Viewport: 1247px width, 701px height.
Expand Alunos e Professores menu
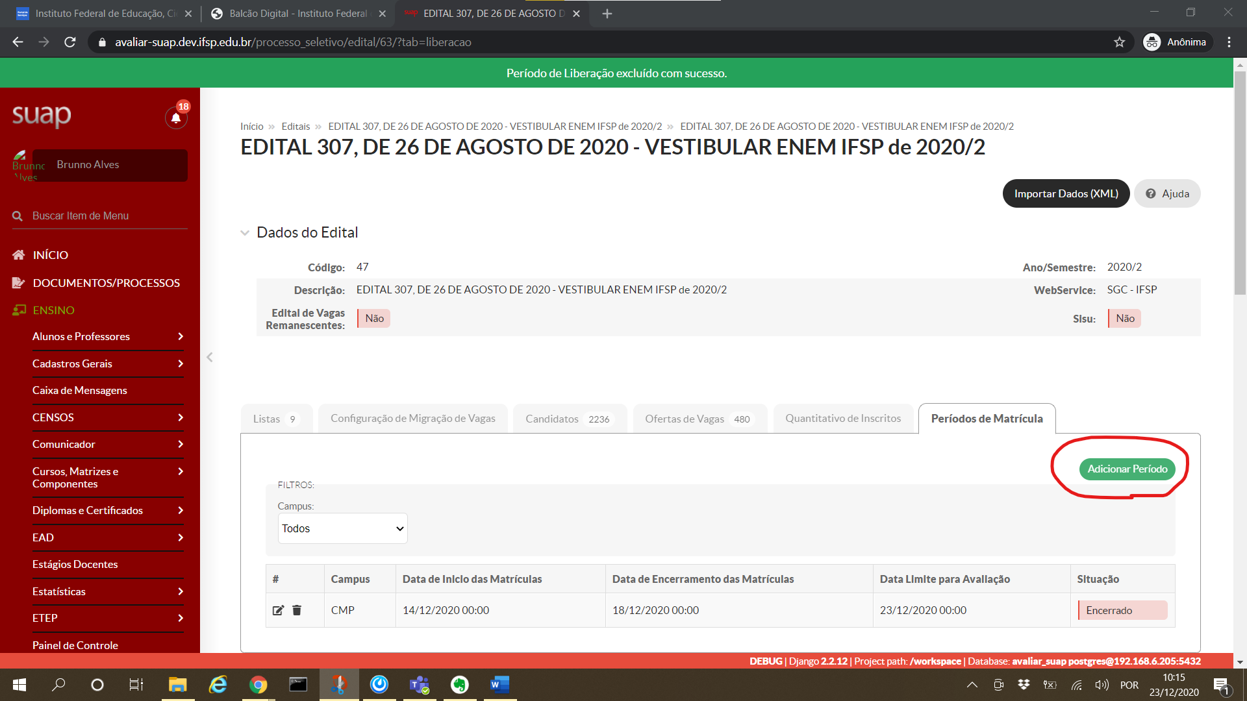(x=108, y=336)
